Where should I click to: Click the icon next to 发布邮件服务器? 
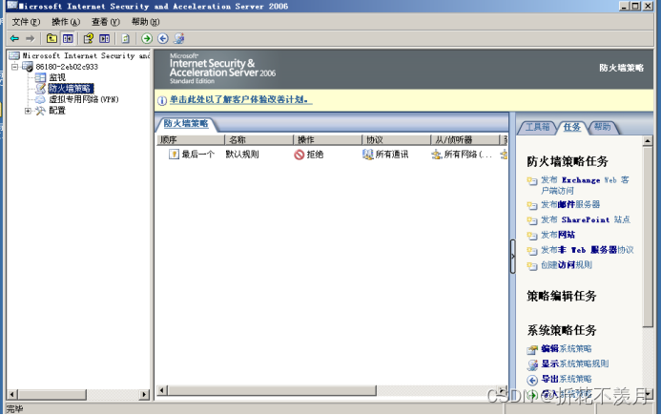(x=532, y=205)
